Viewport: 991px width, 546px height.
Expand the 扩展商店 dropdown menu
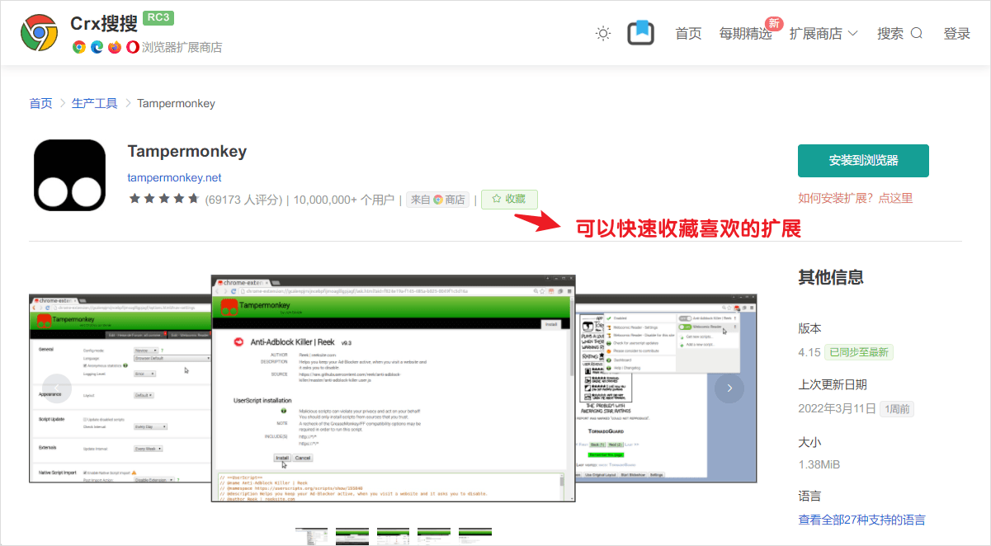(823, 34)
